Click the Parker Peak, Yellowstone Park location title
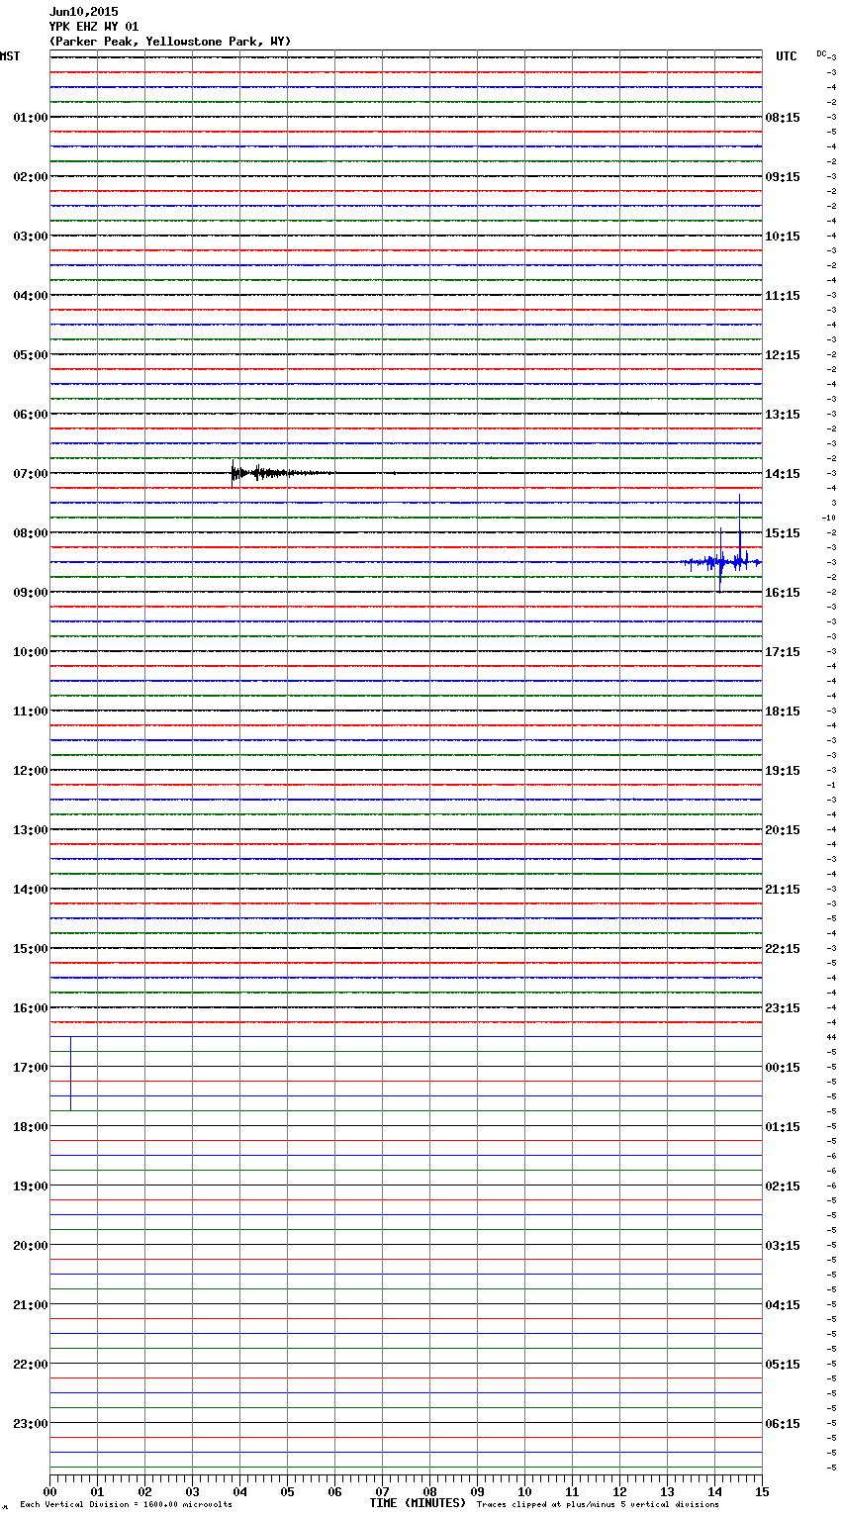This screenshot has width=841, height=1518. [169, 42]
